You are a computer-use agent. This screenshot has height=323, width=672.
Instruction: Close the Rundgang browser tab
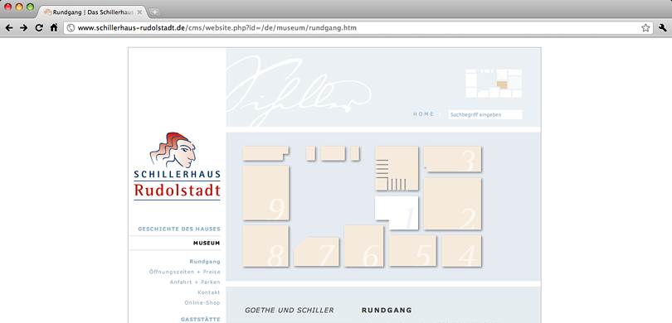[139, 12]
